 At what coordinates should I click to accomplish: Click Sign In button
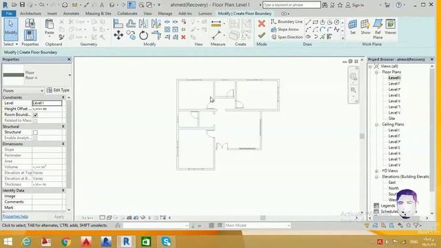(x=355, y=5)
